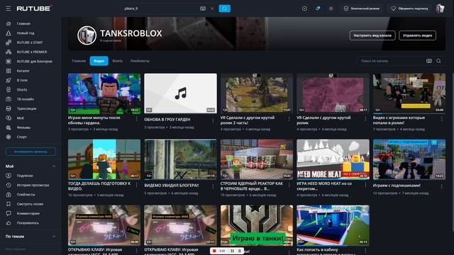Click the upload video plus icon in header
Viewport: 454px width, 255px height.
[304, 8]
